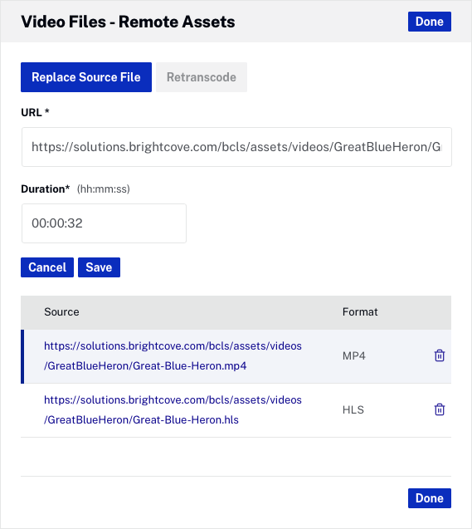Delete the HLS remote asset with trash icon
This screenshot has width=472, height=529.
440,409
